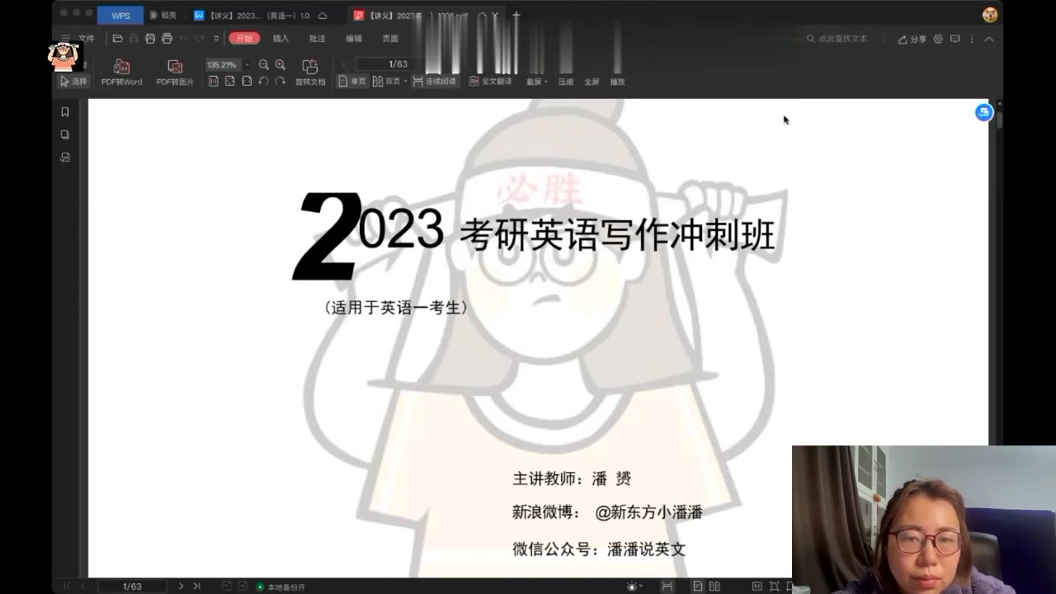The height and width of the screenshot is (594, 1056).
Task: Click the print preview icon
Action: point(167,39)
